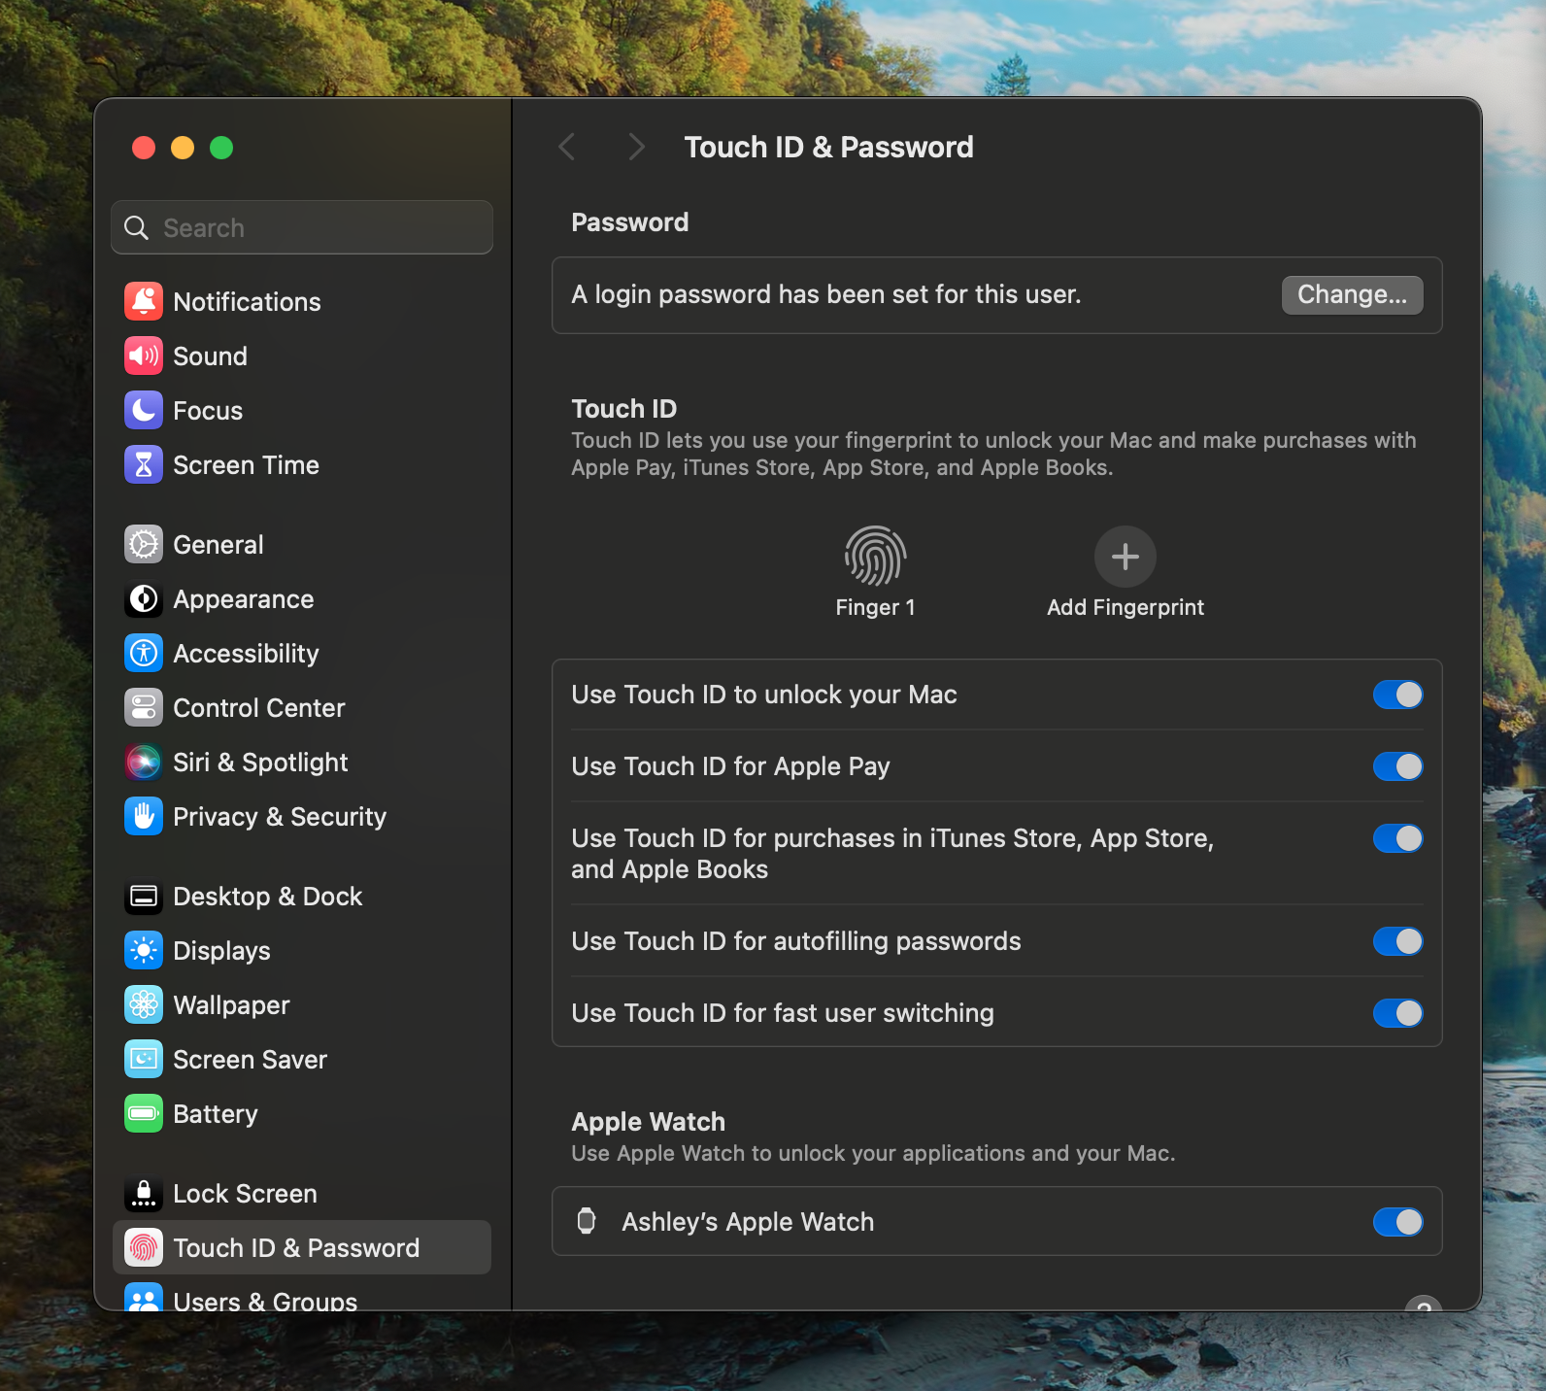Disable Ashley's Apple Watch unlock switch
Viewport: 1546px width, 1391px height.
(1397, 1222)
